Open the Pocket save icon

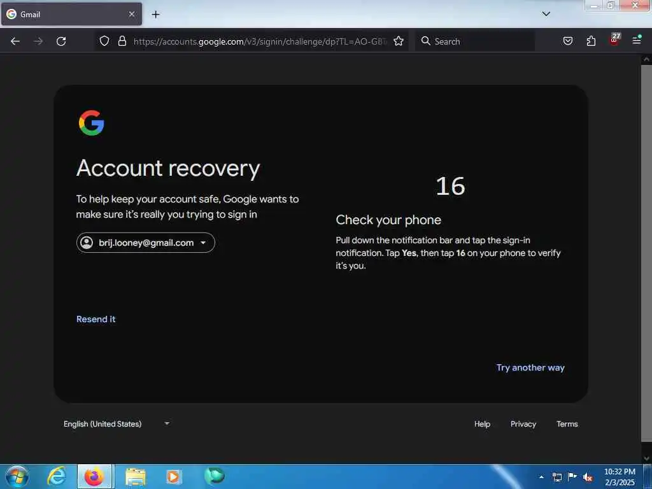567,41
